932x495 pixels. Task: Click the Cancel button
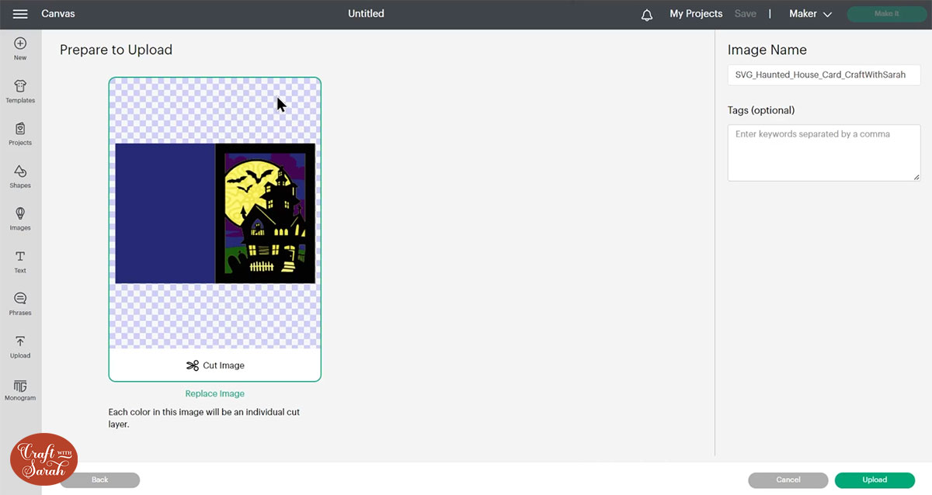point(788,480)
